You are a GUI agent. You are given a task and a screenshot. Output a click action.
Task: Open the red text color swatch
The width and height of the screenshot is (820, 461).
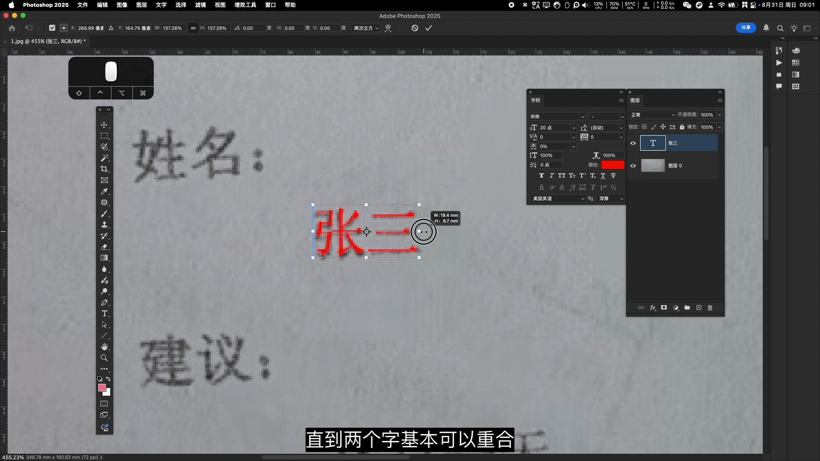(612, 165)
